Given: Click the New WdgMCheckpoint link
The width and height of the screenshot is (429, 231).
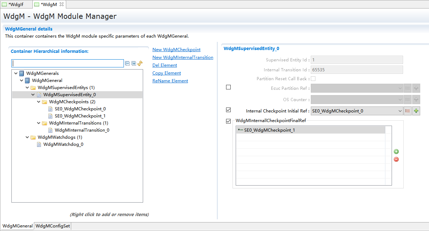Looking at the screenshot, I should point(176,50).
